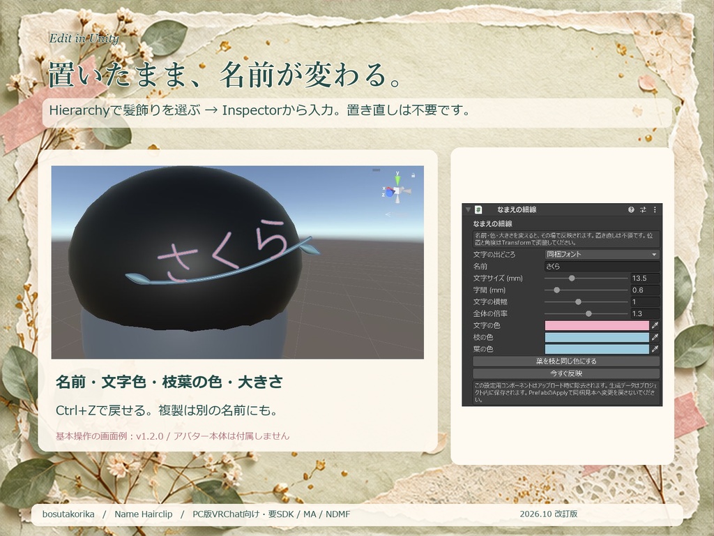Click the 文字サイズ (mm) slider handle
Image resolution: width=714 pixels, height=536 pixels.
pyautogui.click(x=572, y=278)
